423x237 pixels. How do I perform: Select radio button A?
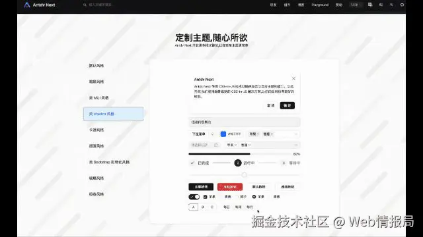tap(193, 207)
